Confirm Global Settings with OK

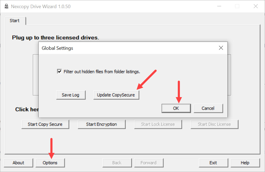click(176, 108)
